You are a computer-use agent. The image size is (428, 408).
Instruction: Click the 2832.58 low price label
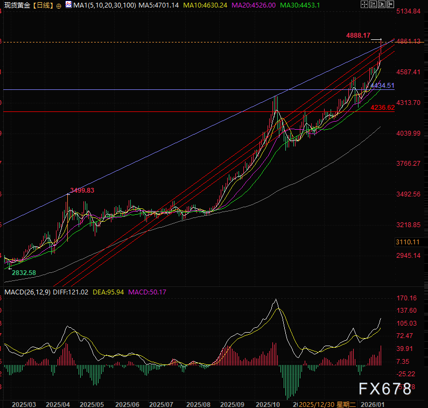tap(24, 273)
